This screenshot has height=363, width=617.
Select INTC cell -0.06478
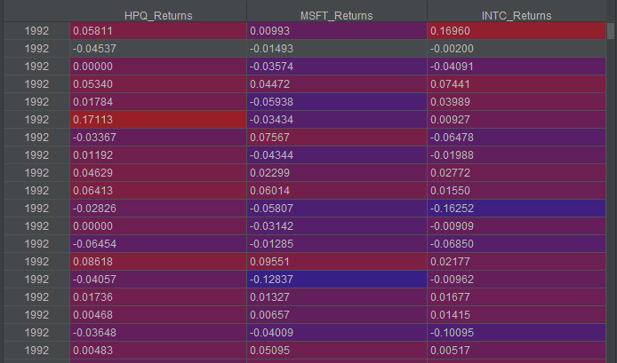click(x=517, y=138)
